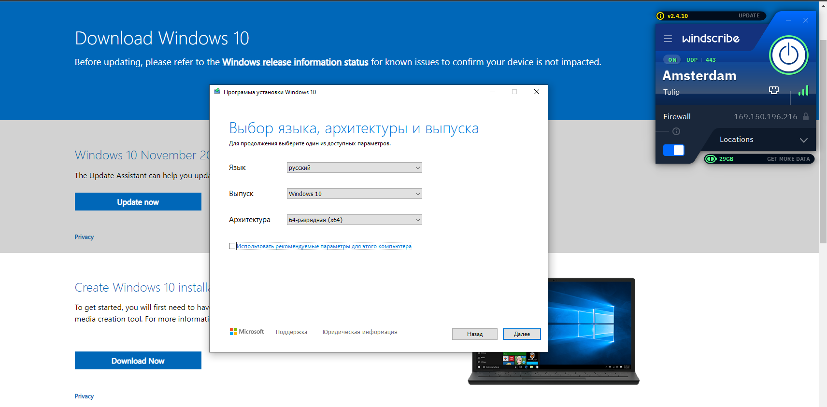Click the UPDATE button in Windscribe

pos(749,16)
